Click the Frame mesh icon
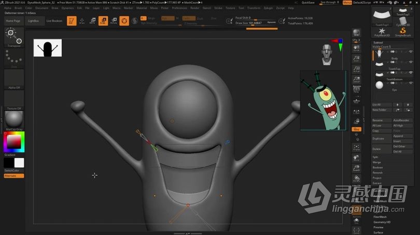Image resolution: width=420 pixels, height=235 pixels. tap(356, 148)
